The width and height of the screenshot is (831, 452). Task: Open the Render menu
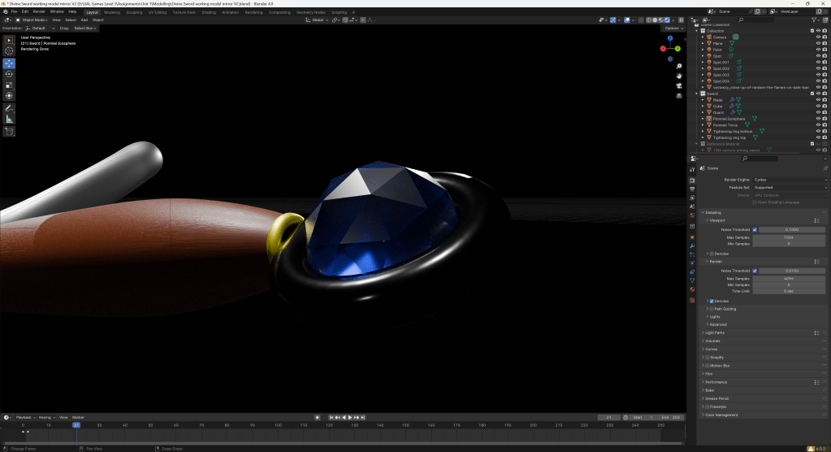39,12
